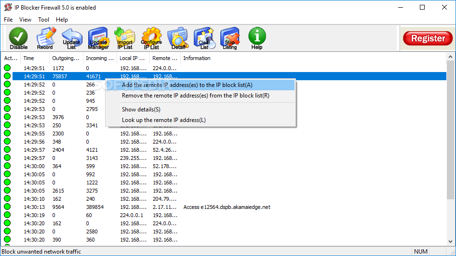Open the Help menu in menu bar
Viewport: 456px width, 256px height.
click(62, 20)
